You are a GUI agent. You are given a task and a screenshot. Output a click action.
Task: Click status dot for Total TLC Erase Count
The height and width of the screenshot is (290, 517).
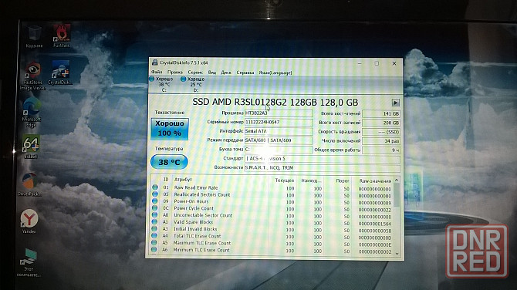154,236
